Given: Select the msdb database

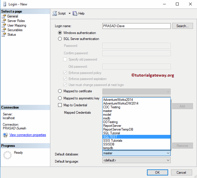Looking at the screenshot, I should point(136,118).
